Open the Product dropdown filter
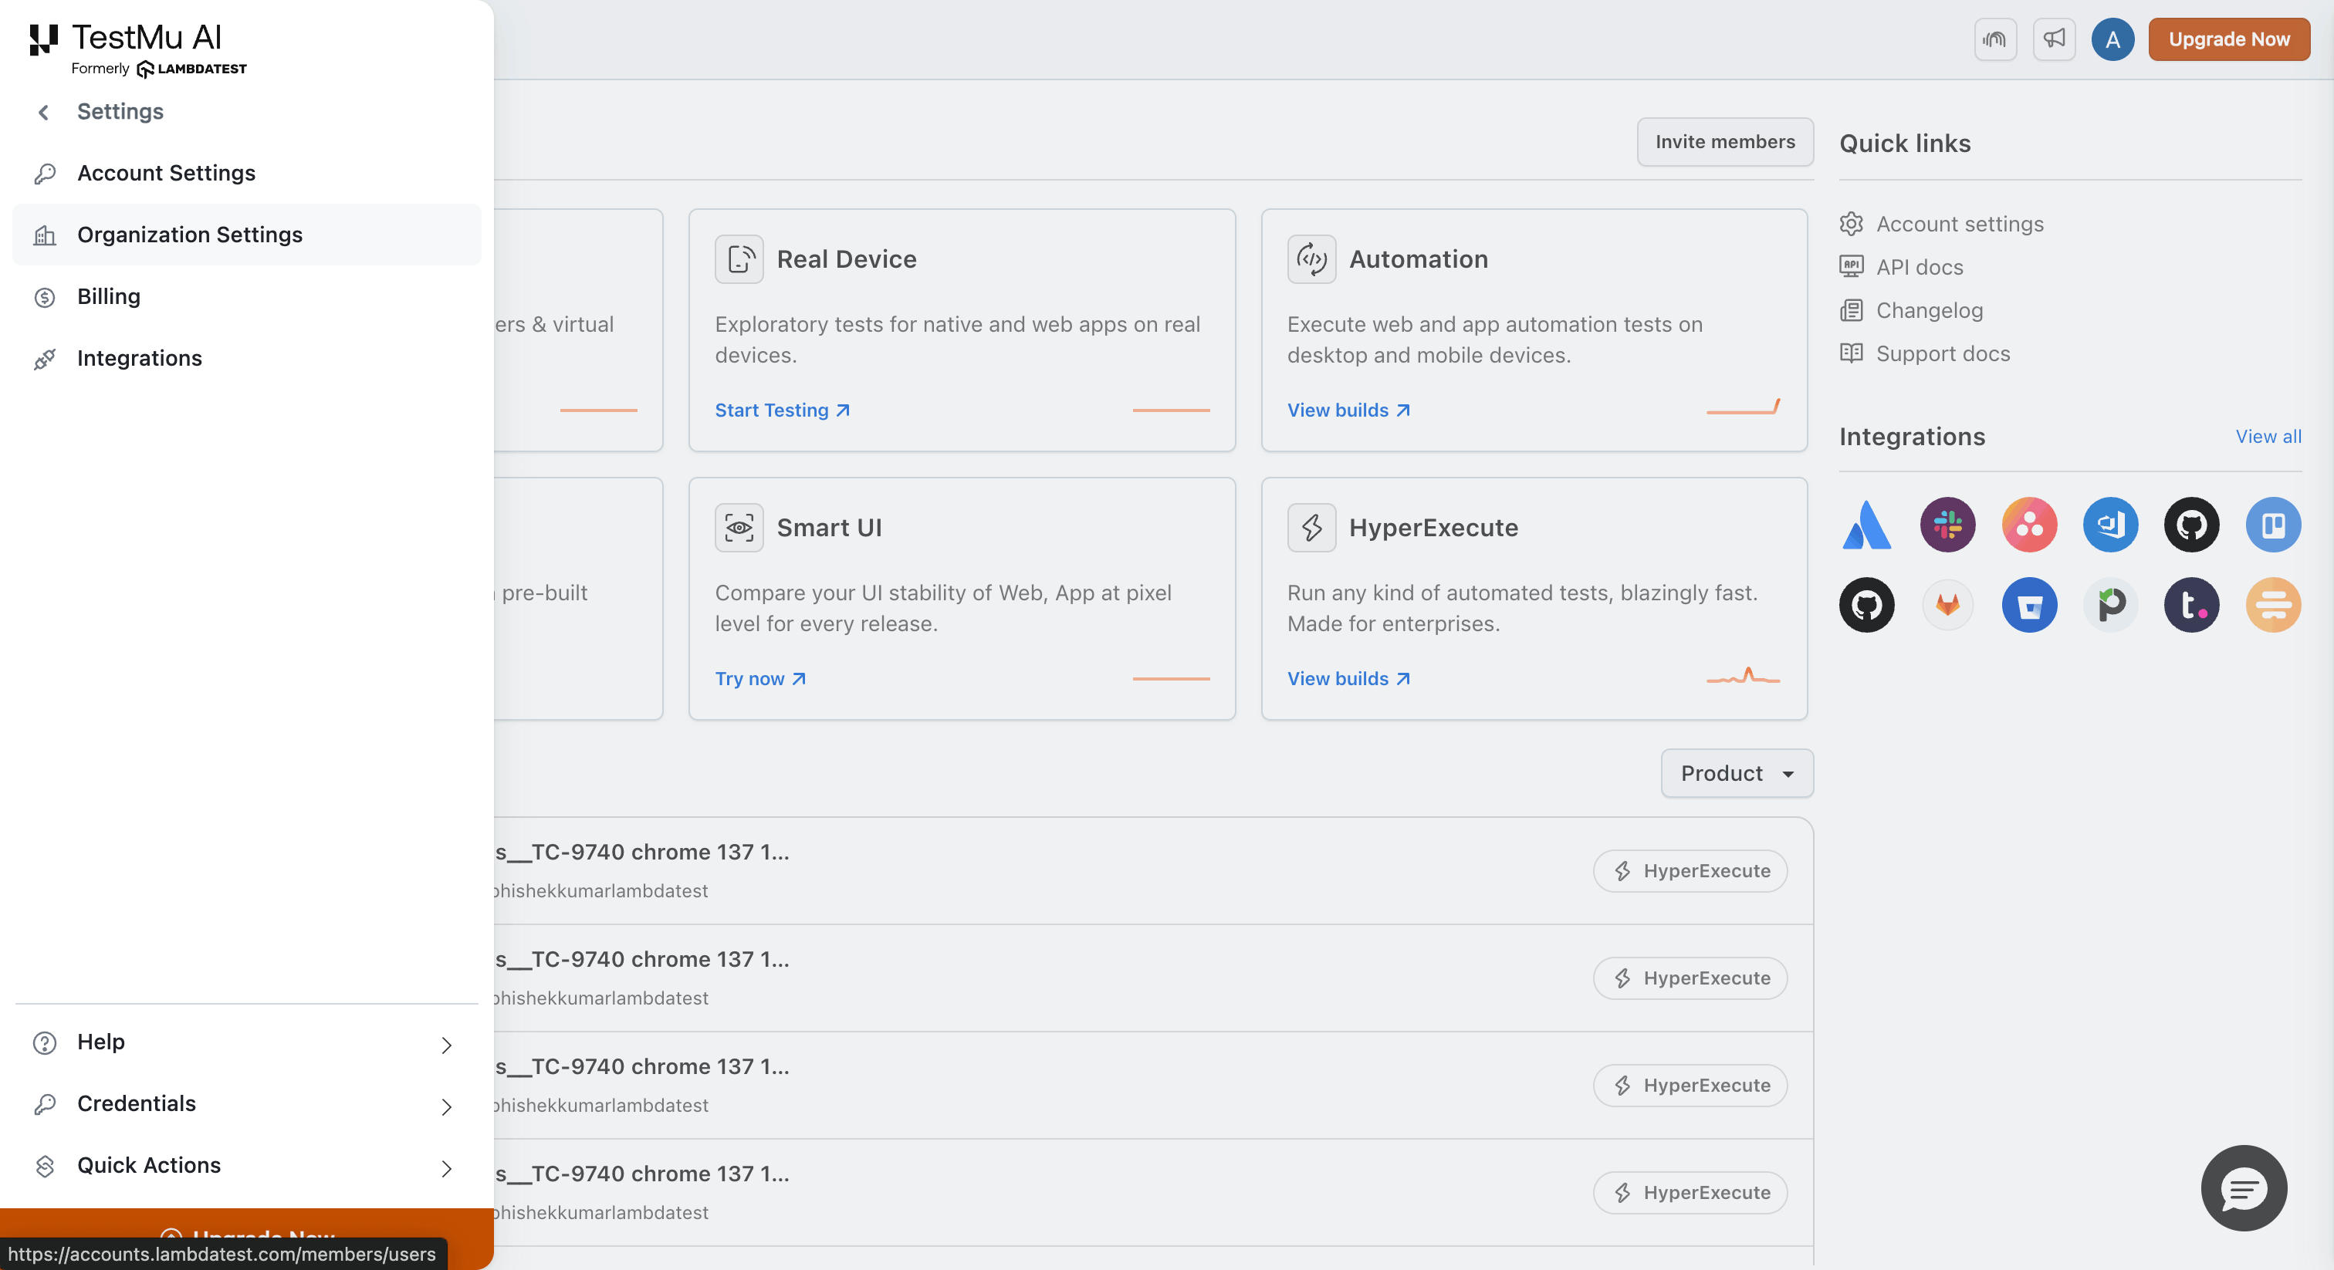 [x=1736, y=772]
